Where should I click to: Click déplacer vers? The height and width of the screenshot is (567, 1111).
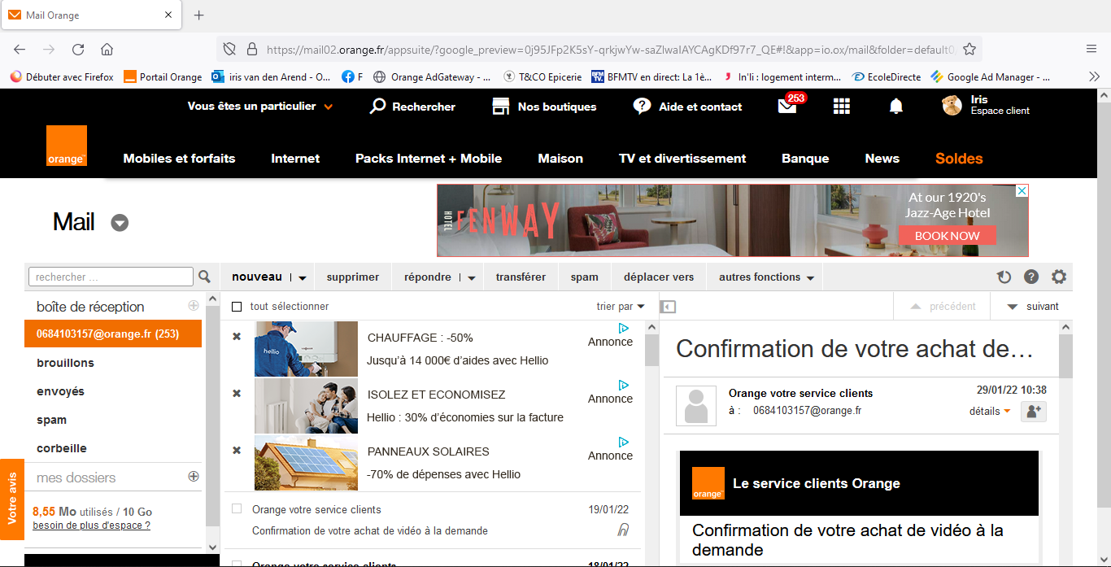(659, 277)
